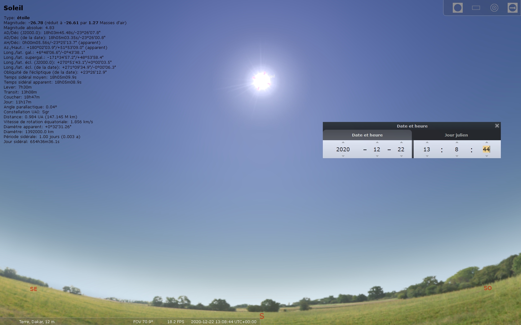Click the day field showing 22

tap(401, 149)
